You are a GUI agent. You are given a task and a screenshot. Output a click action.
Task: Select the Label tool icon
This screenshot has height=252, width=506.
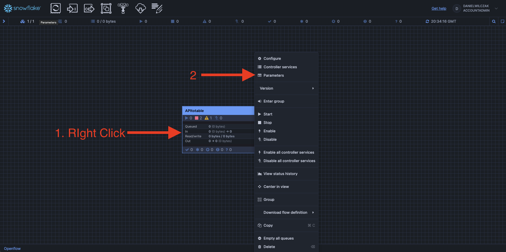[x=157, y=8]
